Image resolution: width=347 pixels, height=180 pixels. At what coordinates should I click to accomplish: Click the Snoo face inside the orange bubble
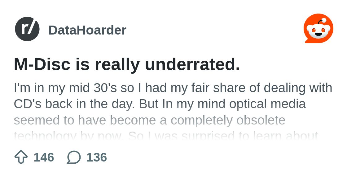point(318,32)
